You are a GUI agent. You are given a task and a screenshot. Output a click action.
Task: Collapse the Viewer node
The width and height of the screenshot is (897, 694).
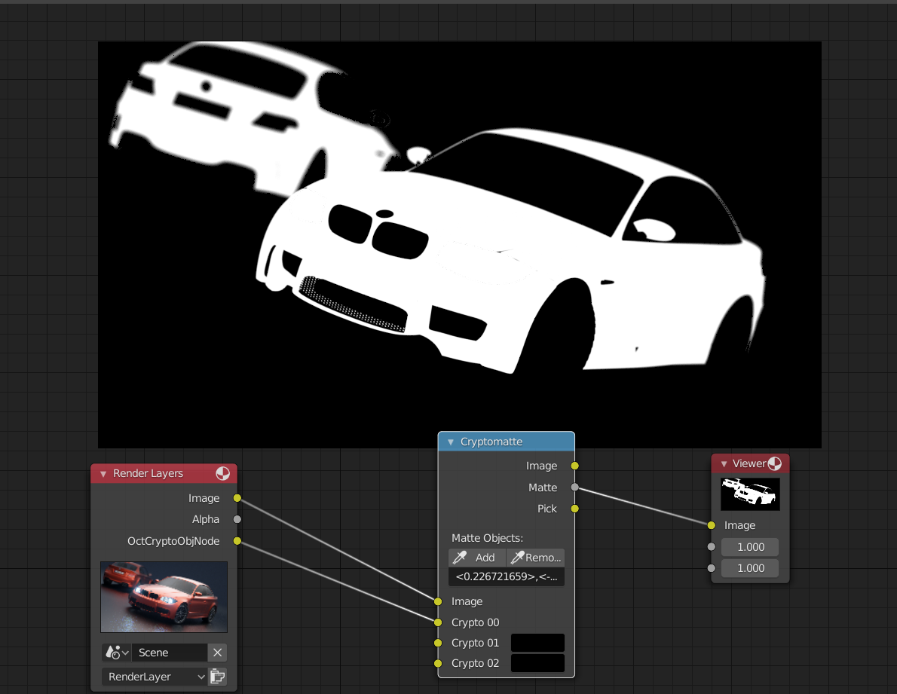click(724, 463)
